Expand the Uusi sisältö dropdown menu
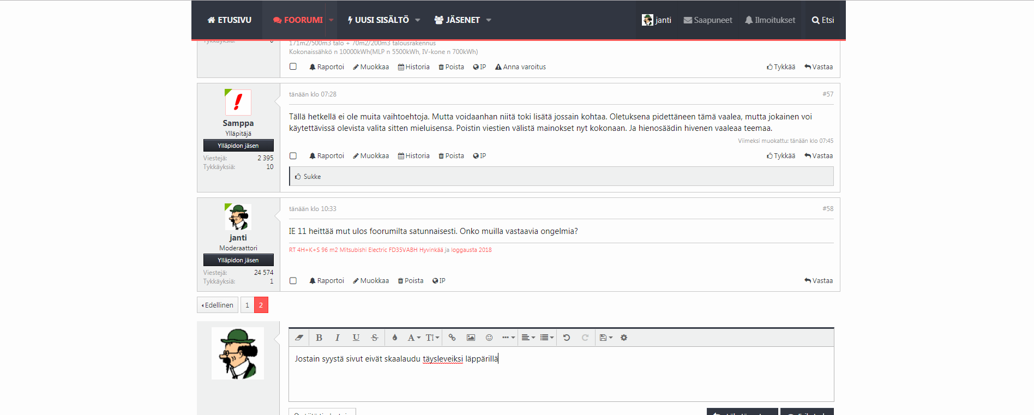Screen dimensions: 1034x415 click(383, 20)
